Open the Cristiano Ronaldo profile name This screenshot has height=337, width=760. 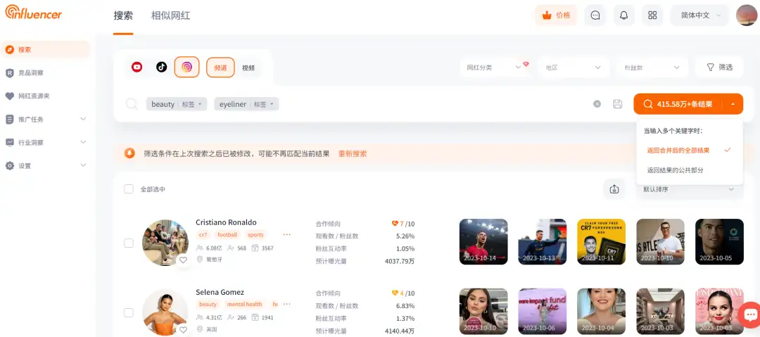(226, 222)
